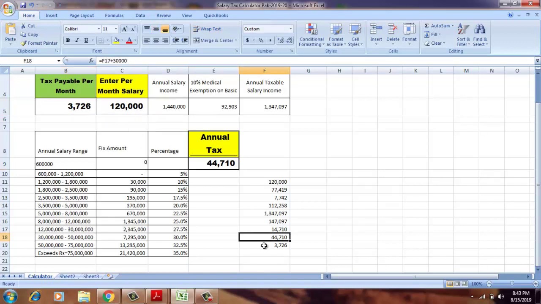Viewport: 541px width, 304px height.
Task: Open the Review ribbon tab
Action: [164, 16]
